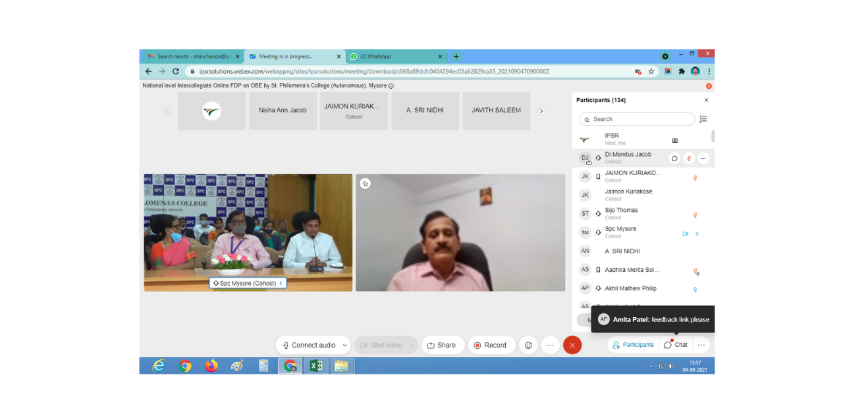Open chat with Dr.Mendus Jacob
Image resolution: width=843 pixels, height=408 pixels.
pyautogui.click(x=674, y=158)
